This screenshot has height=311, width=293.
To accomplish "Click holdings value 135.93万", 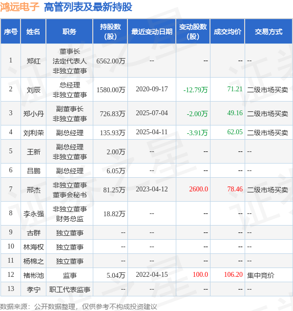I will [112, 133].
